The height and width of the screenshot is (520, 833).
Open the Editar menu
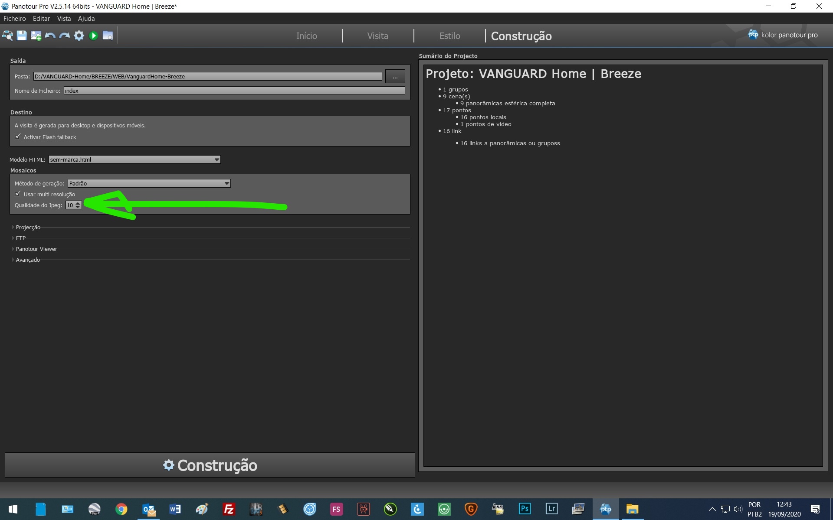(41, 19)
